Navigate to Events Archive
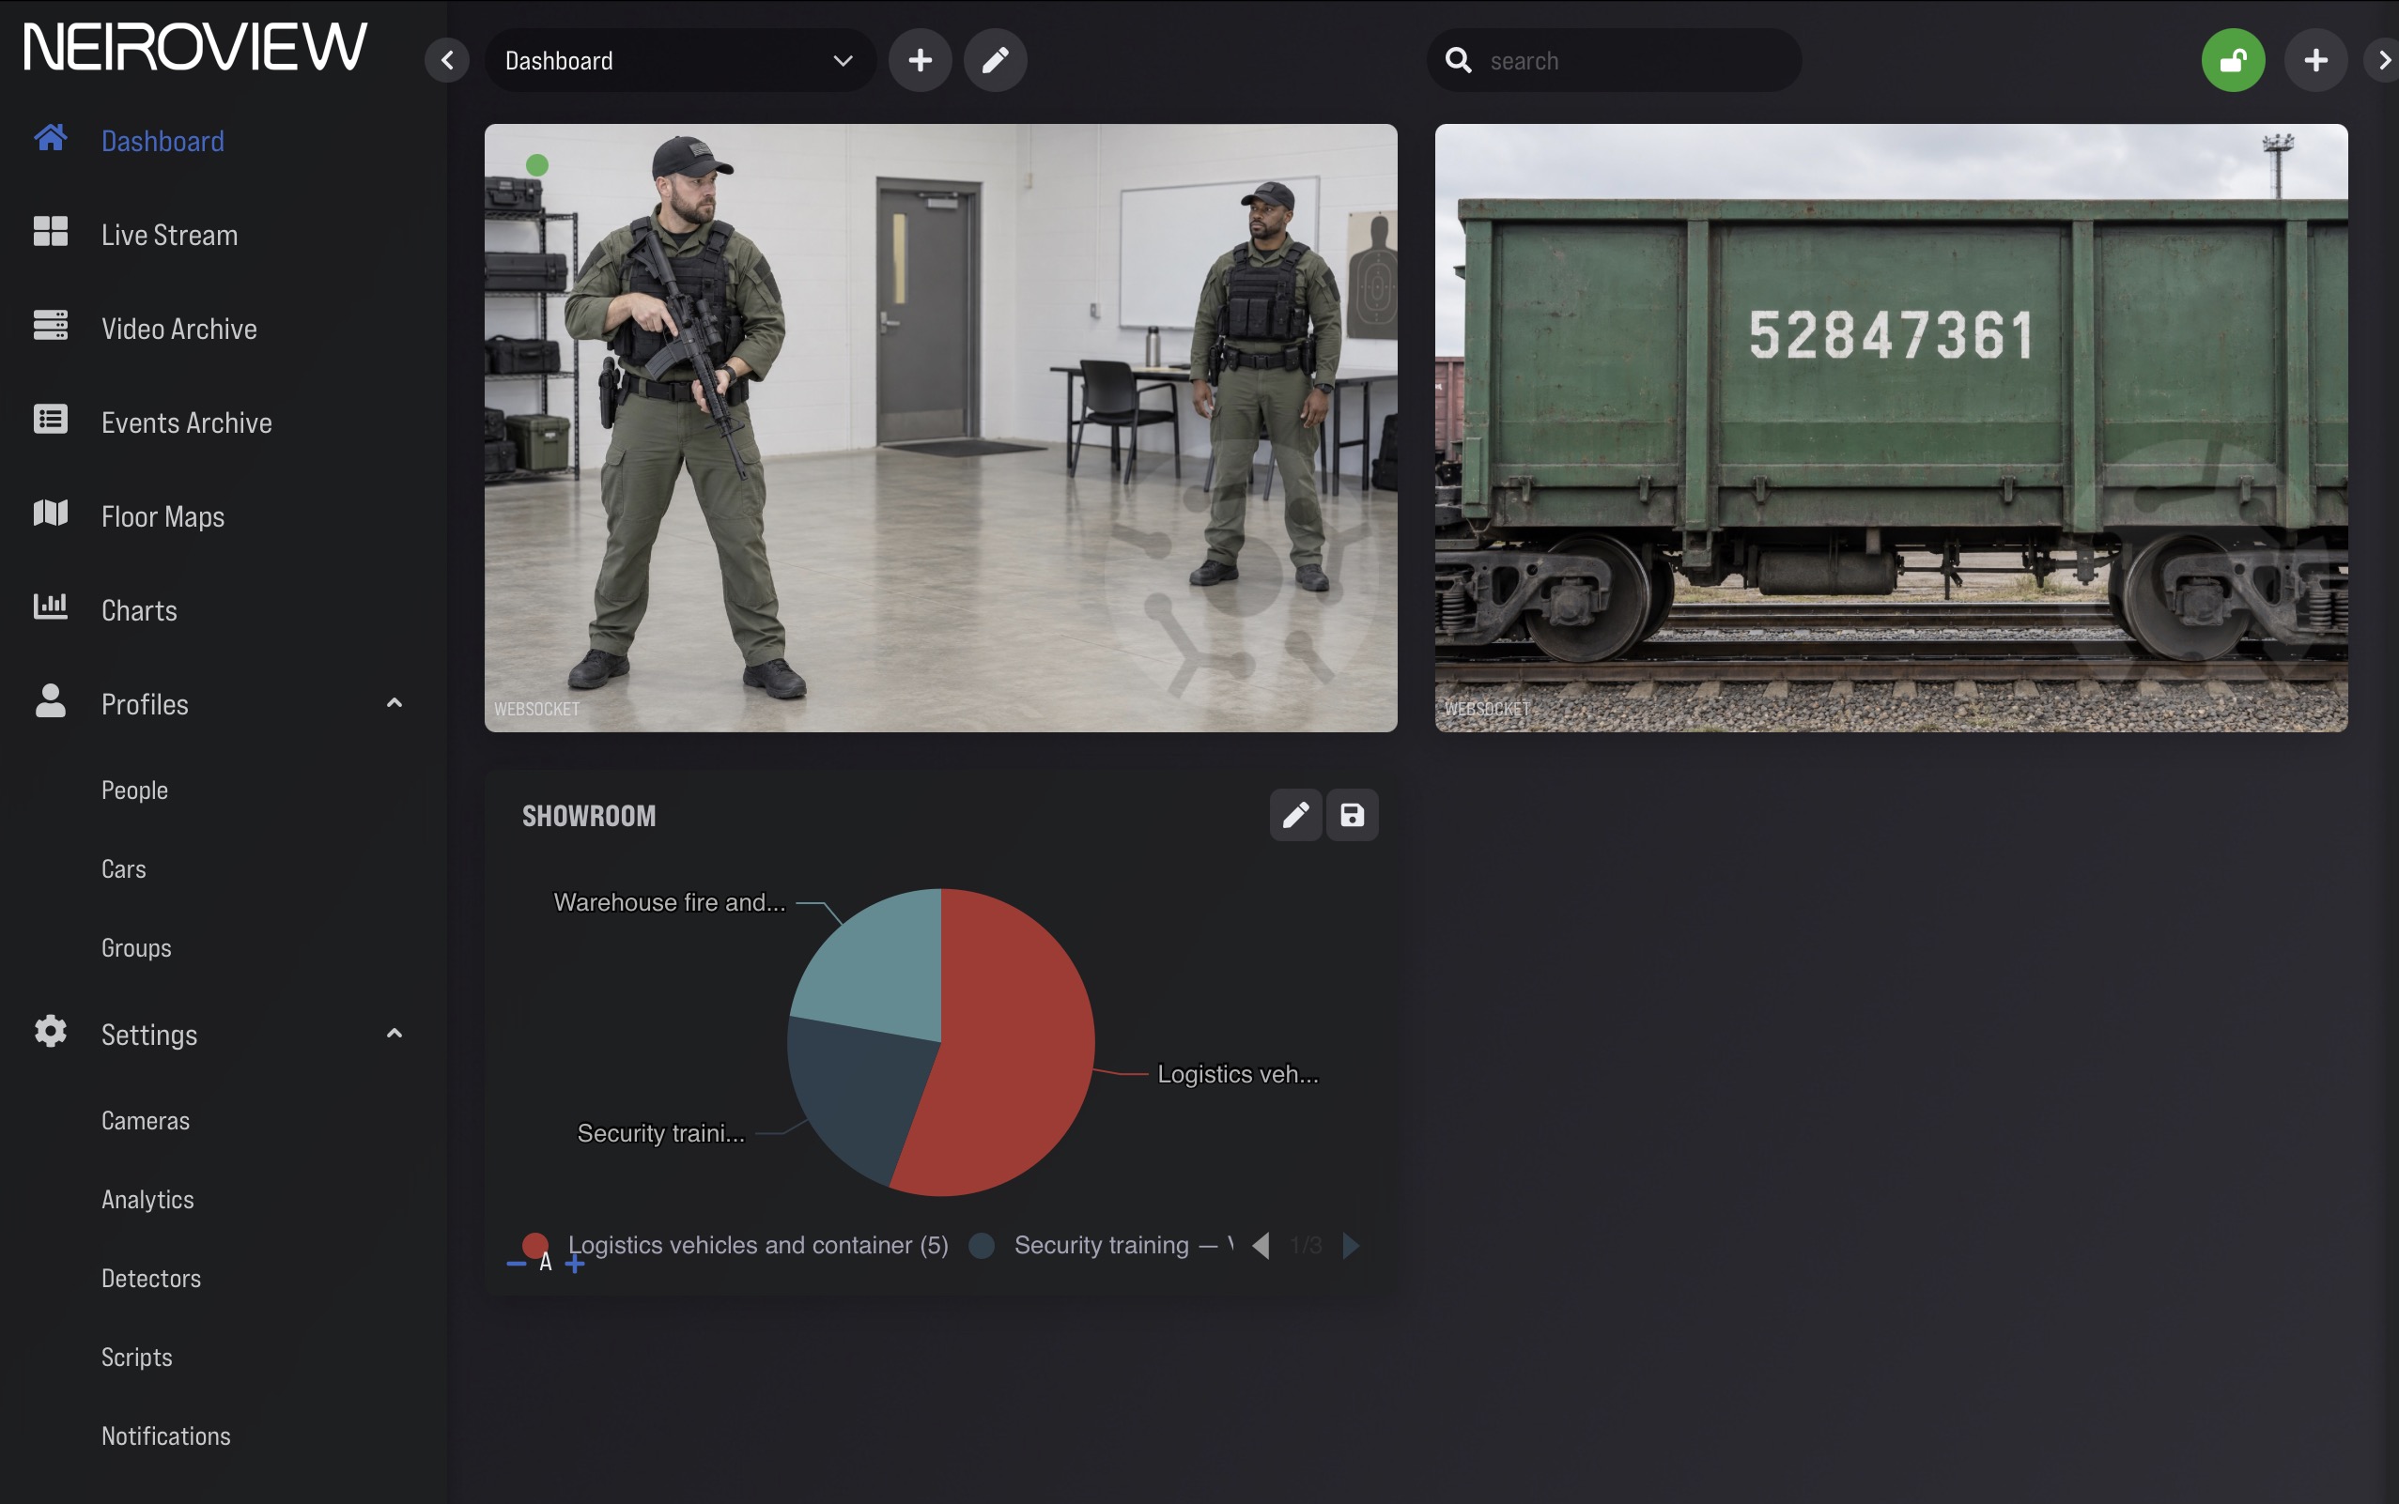Image resolution: width=2399 pixels, height=1504 pixels. (186, 422)
